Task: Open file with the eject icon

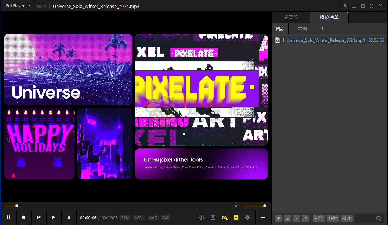Action: (x=69, y=217)
